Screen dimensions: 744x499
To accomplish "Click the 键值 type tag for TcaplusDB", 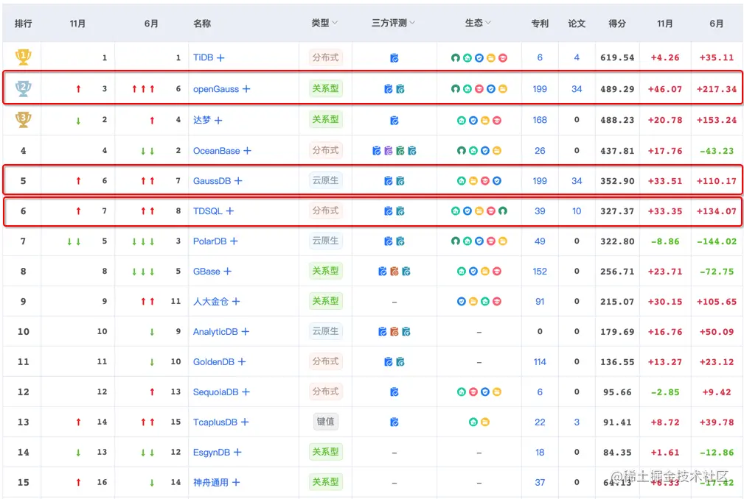I will click(x=325, y=422).
